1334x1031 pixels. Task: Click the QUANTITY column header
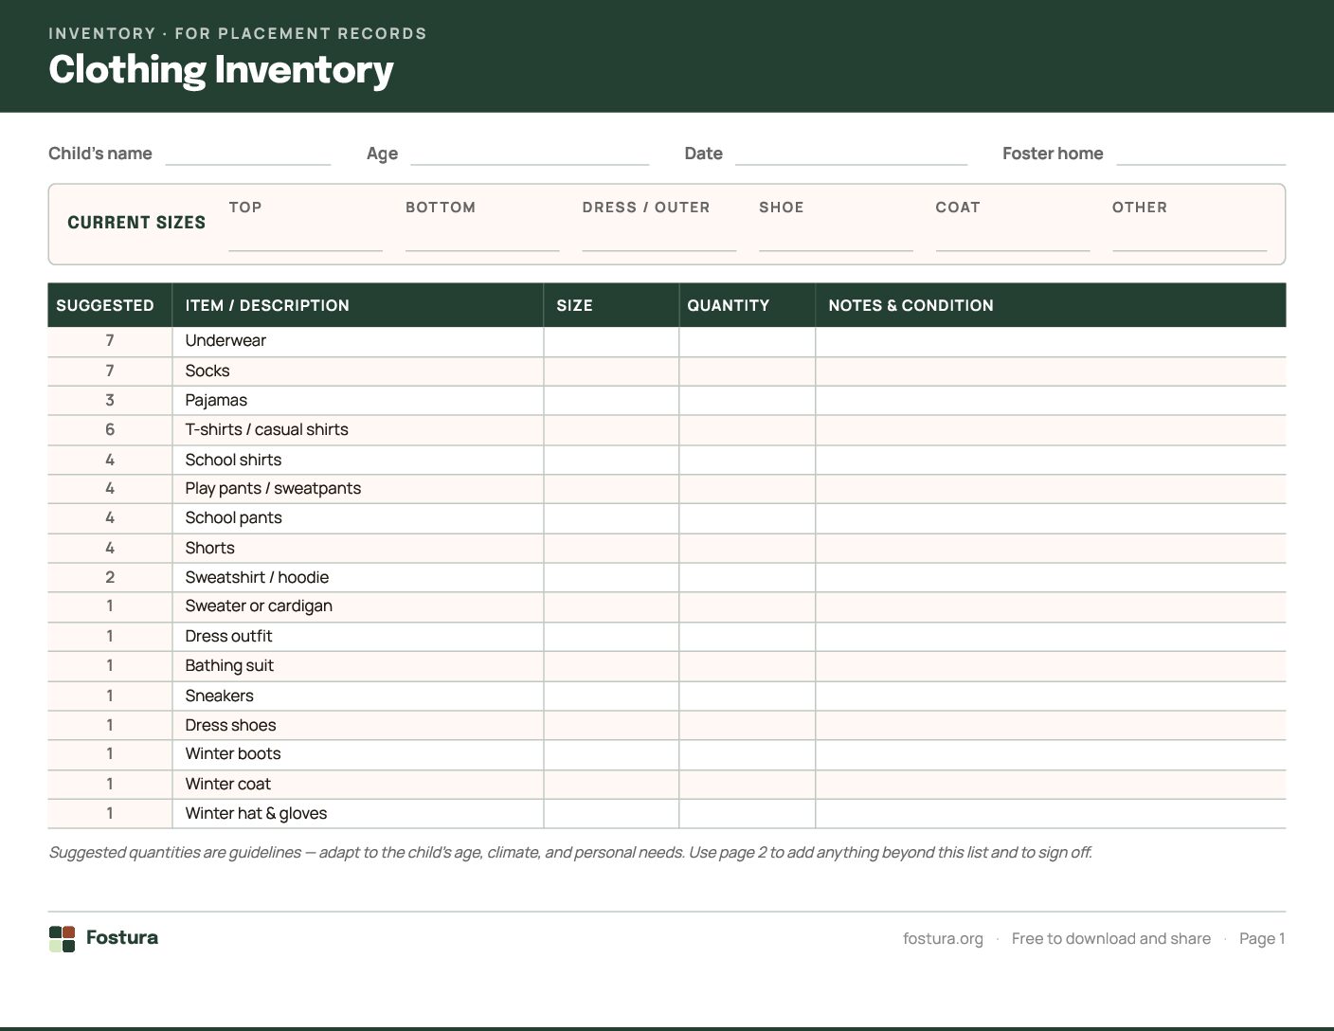click(x=728, y=305)
